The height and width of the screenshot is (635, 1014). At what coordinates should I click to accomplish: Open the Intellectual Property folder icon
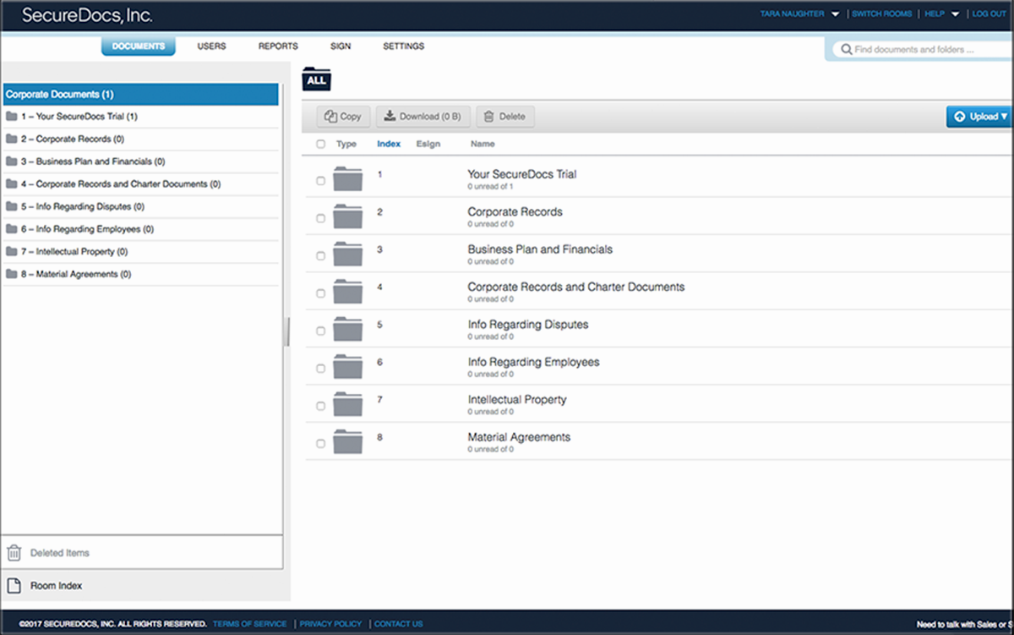(348, 405)
